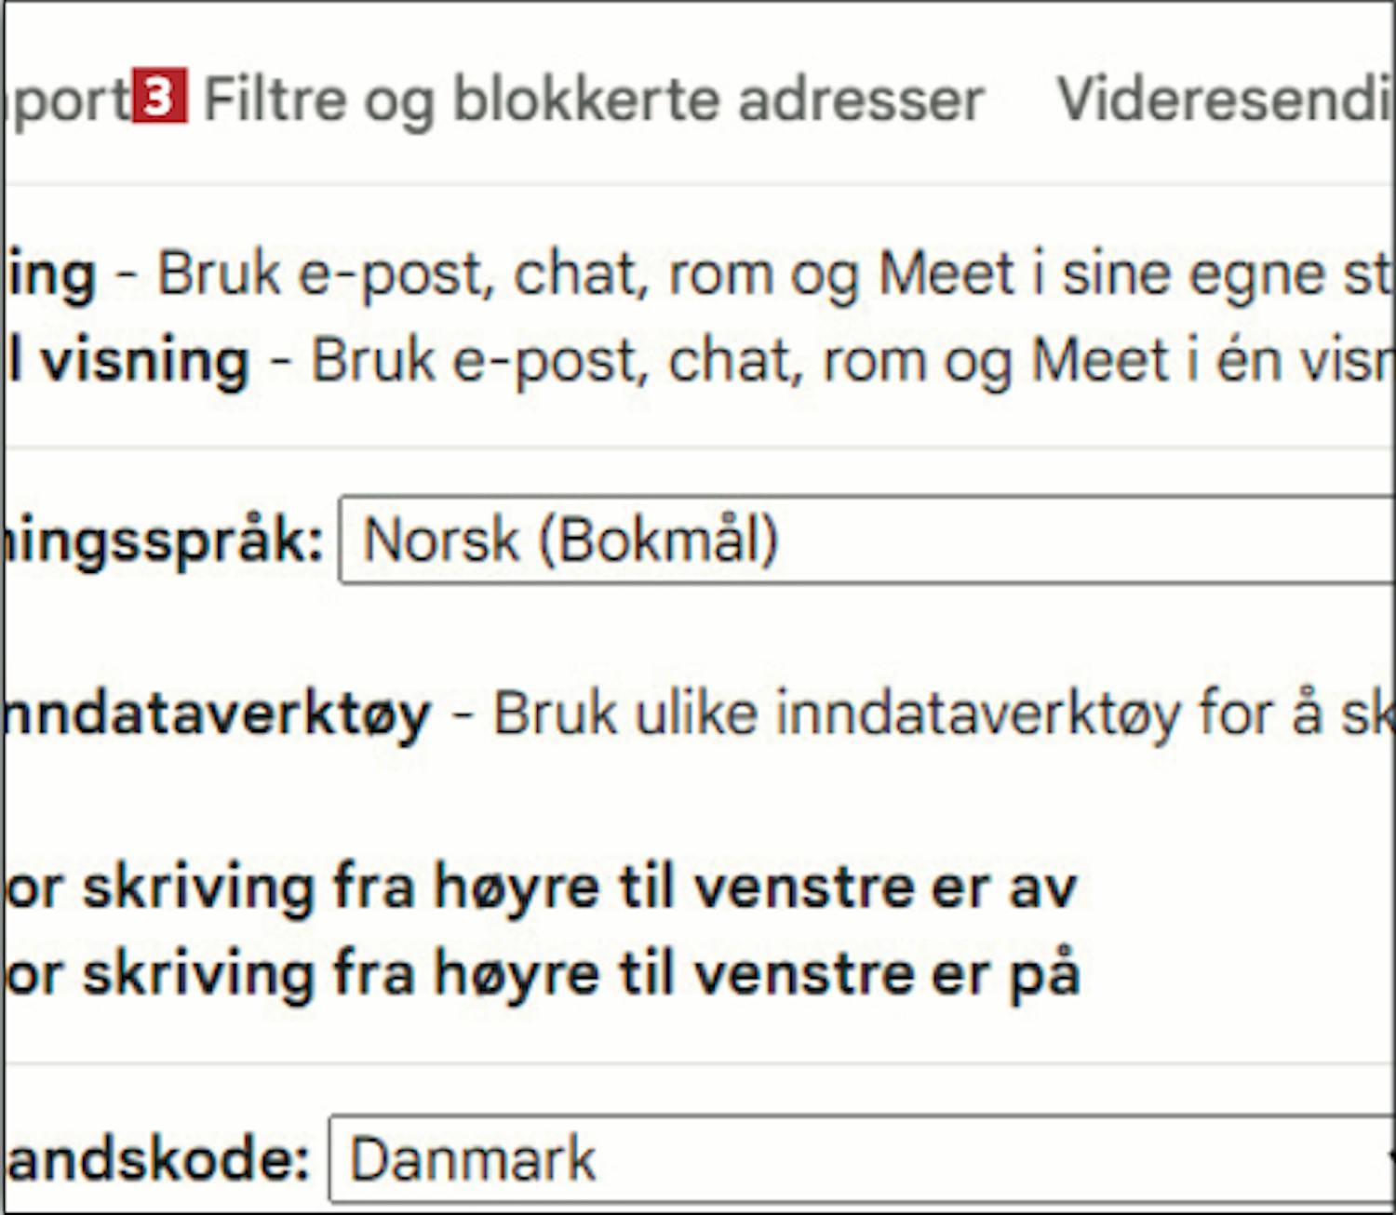
Task: Enable the inndataverktøy option
Action: pos(218,714)
